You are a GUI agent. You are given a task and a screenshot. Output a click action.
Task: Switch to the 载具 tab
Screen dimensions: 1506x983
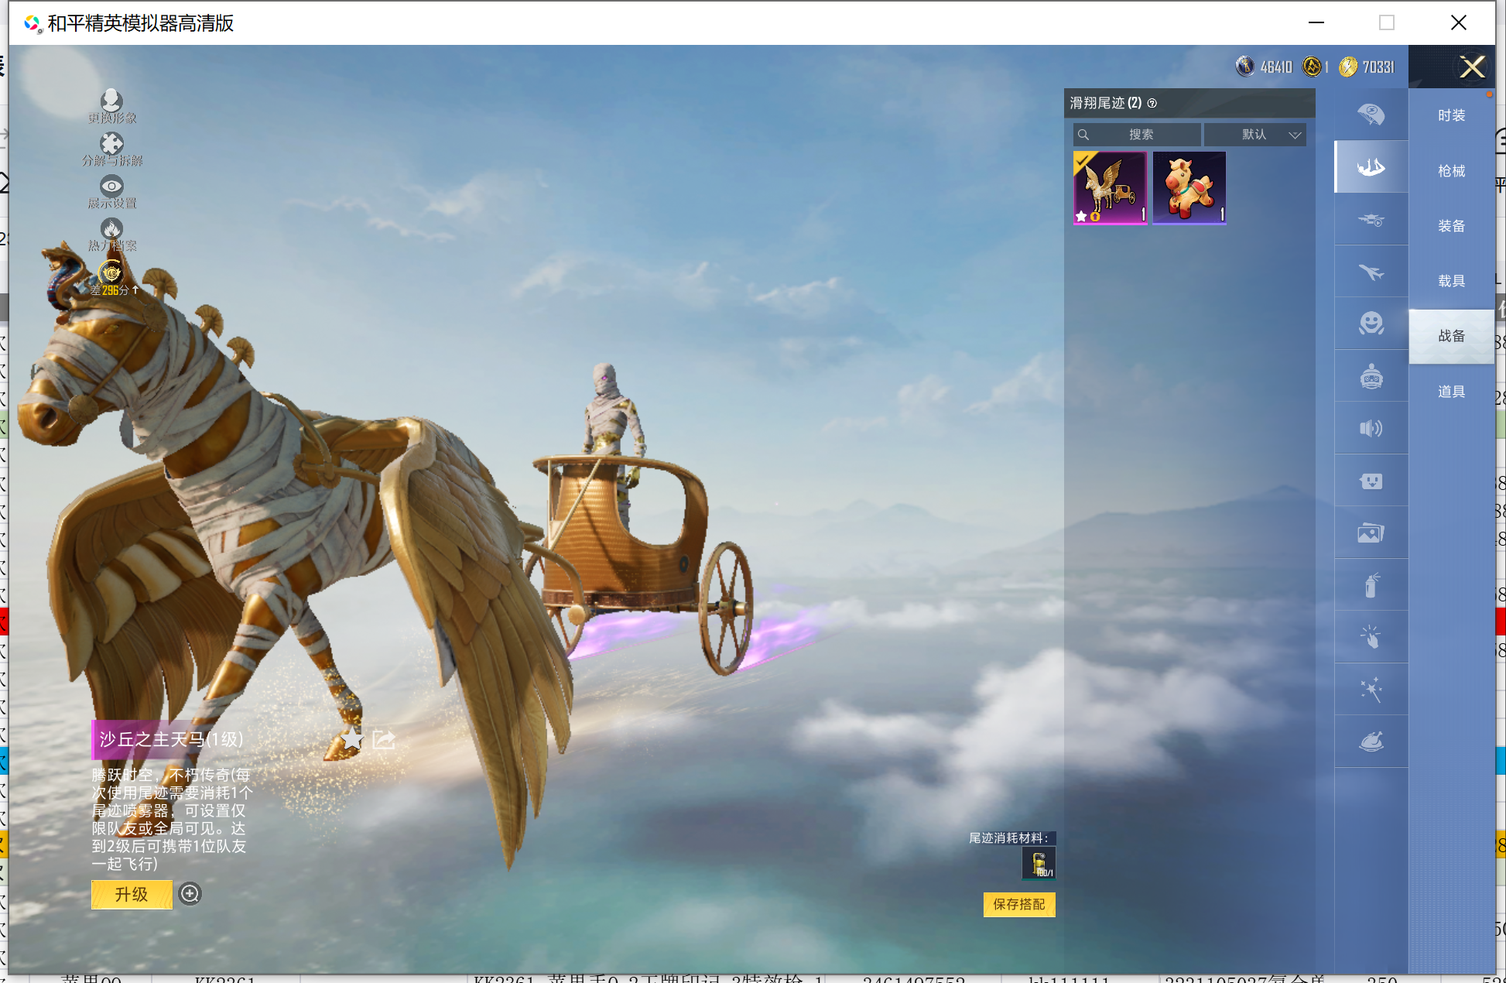[x=1451, y=281]
